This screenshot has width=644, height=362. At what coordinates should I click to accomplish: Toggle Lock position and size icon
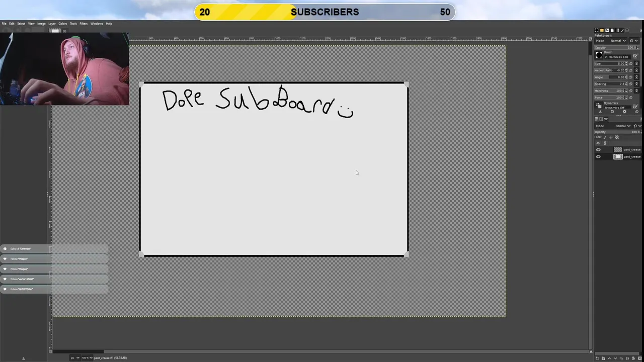611,137
